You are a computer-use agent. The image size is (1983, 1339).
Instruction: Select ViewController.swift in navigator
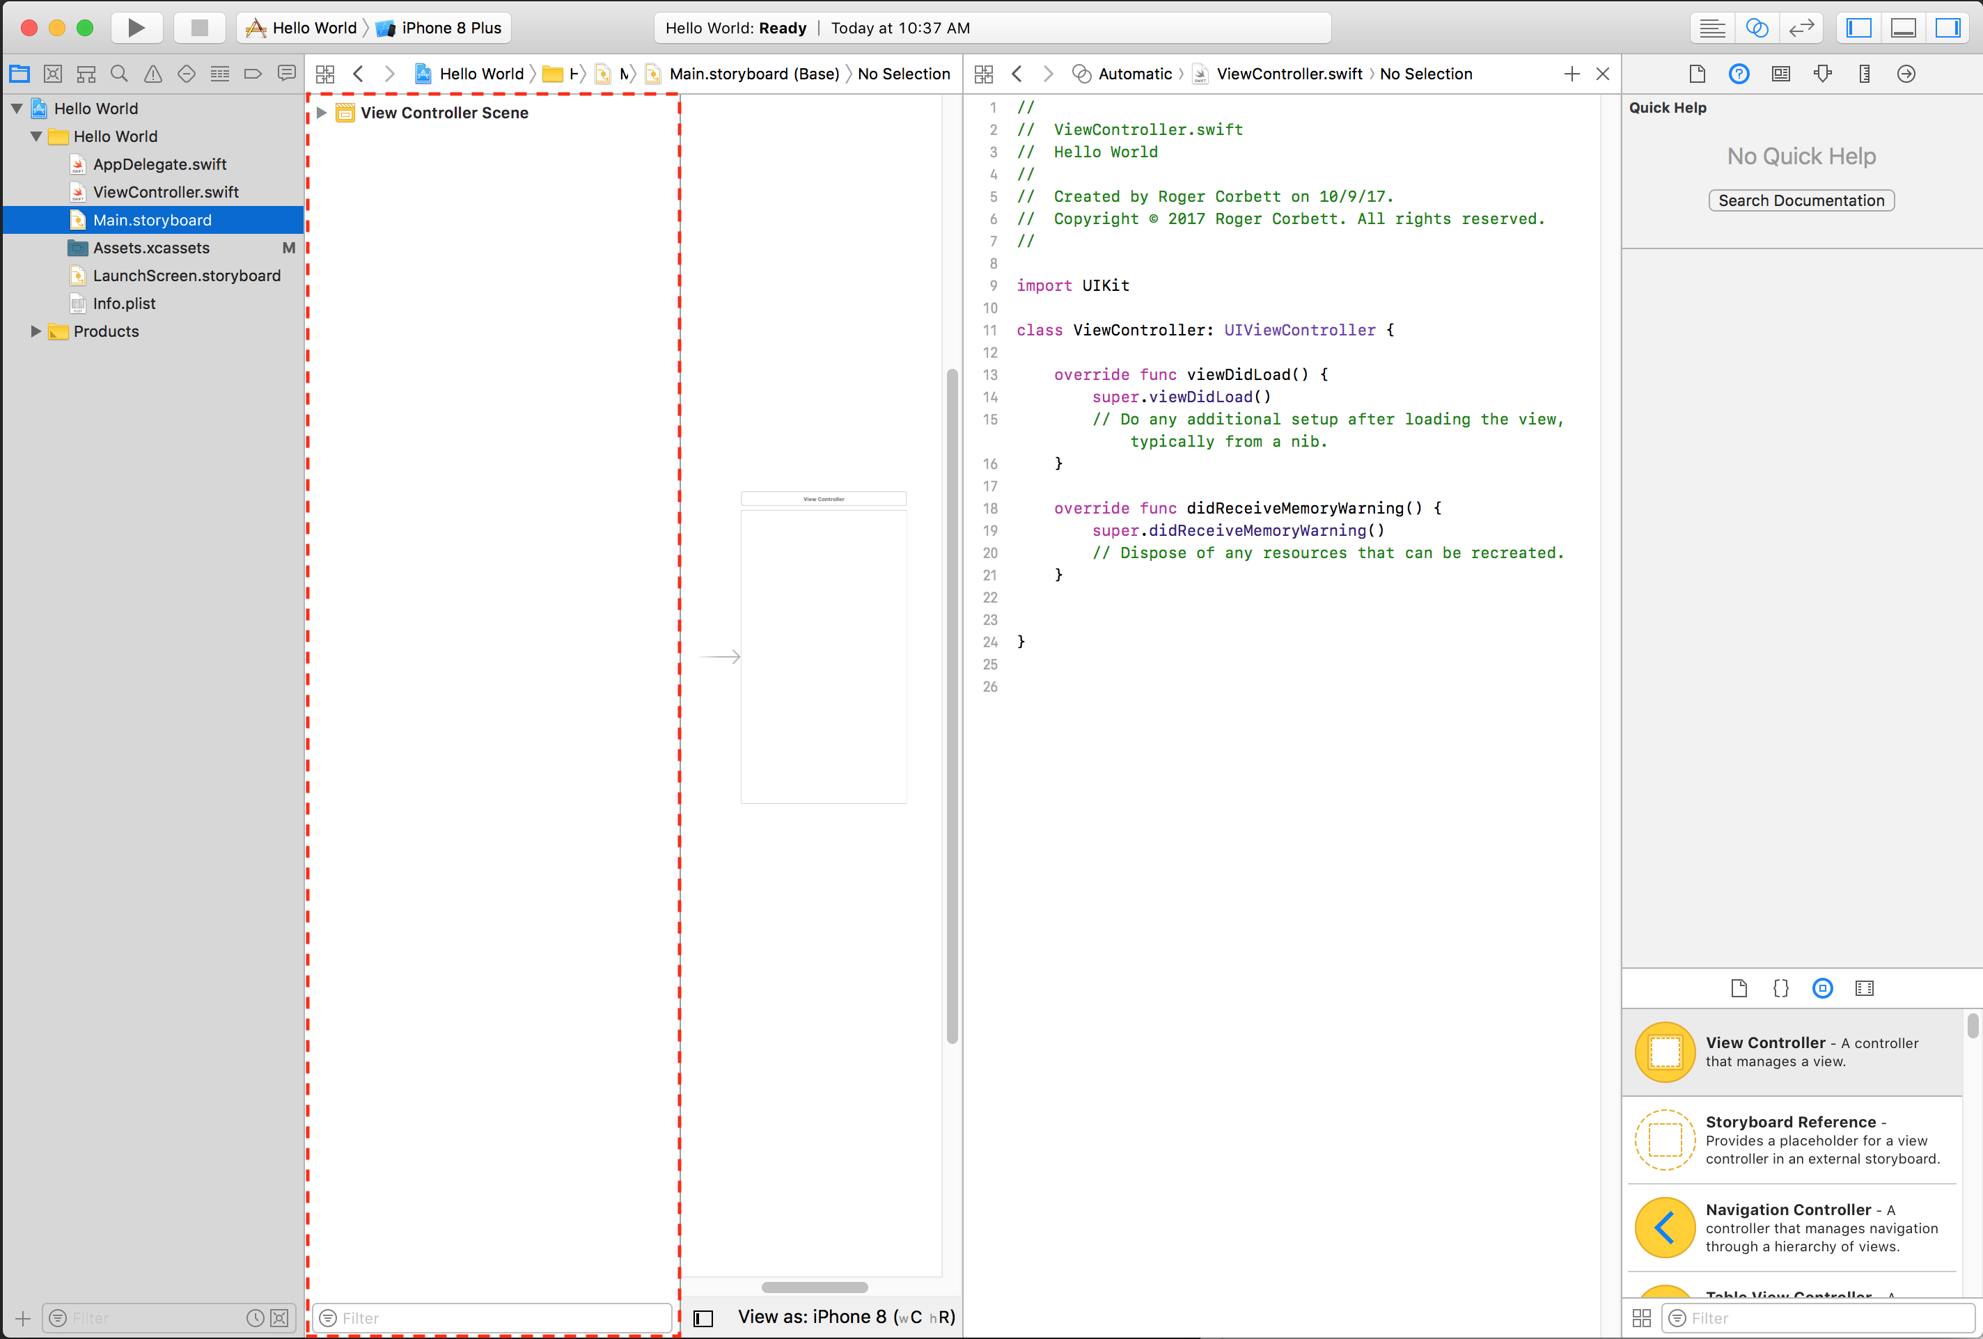pyautogui.click(x=166, y=192)
